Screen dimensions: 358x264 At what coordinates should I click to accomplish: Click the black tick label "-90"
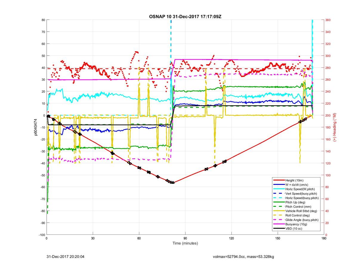pyautogui.click(x=42, y=223)
